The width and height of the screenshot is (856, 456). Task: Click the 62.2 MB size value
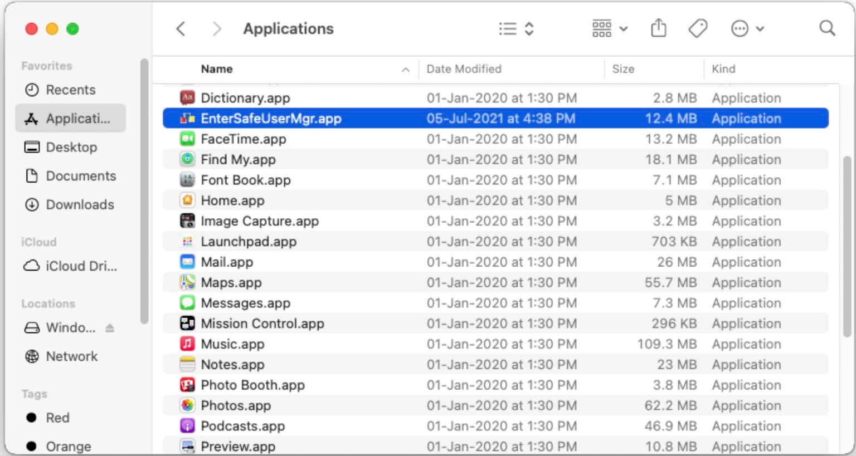(x=671, y=405)
